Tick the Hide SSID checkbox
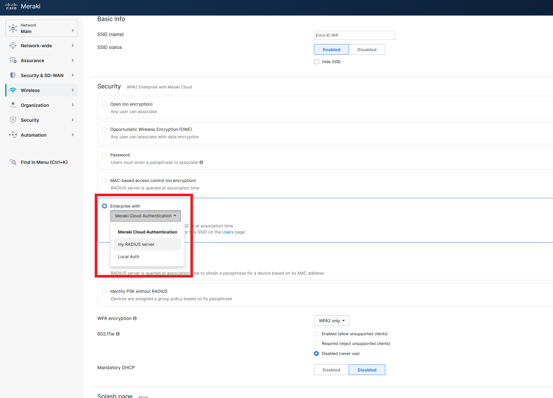The image size is (553, 398). point(317,62)
